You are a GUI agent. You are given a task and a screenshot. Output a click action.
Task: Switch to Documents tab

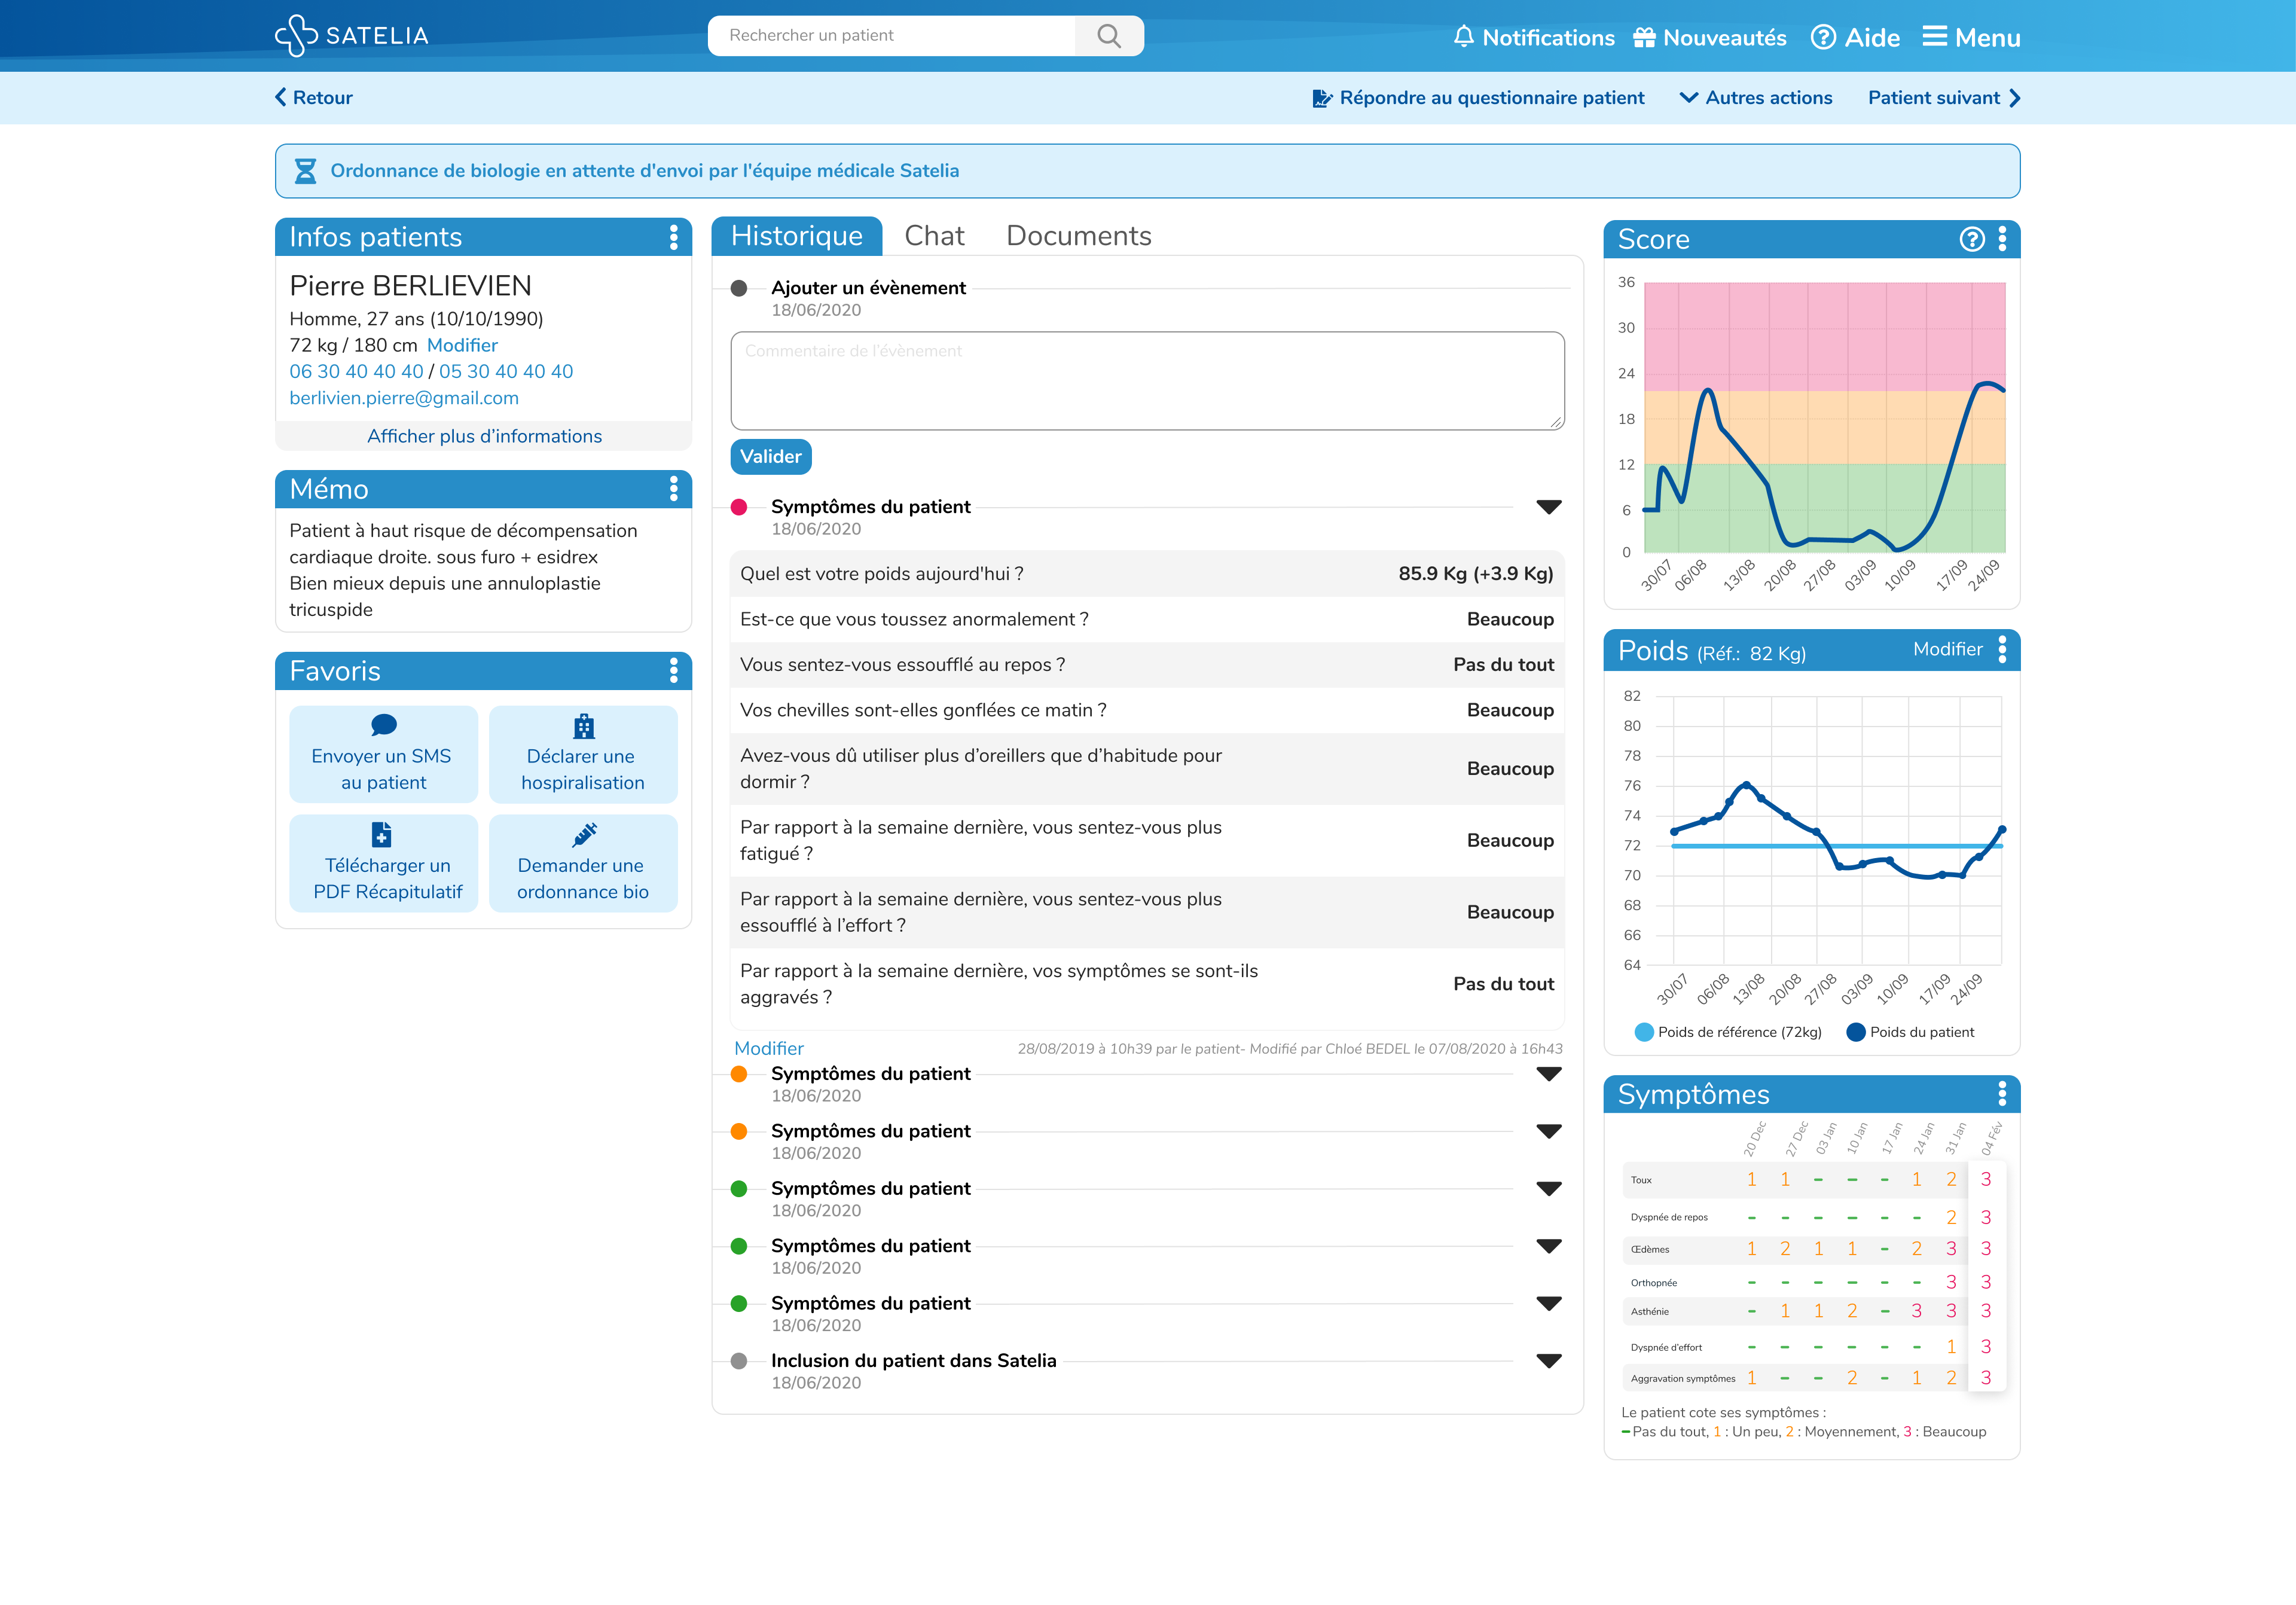(x=1079, y=236)
